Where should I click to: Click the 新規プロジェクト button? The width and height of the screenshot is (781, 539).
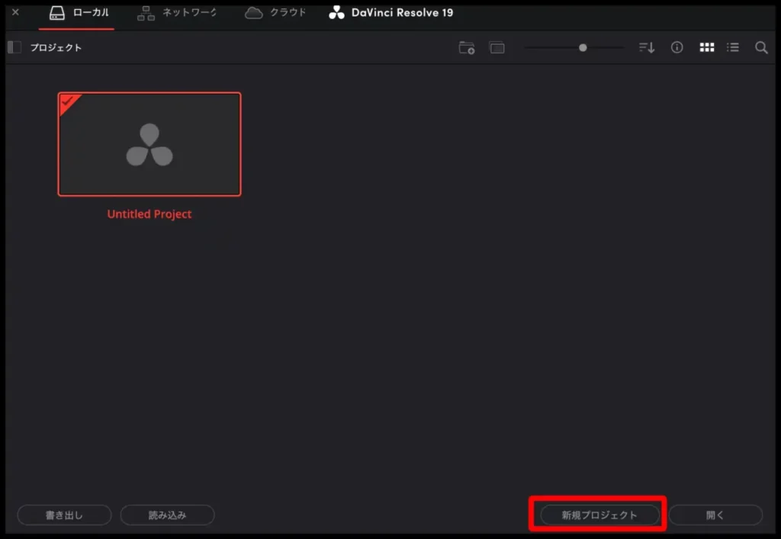[x=597, y=515]
